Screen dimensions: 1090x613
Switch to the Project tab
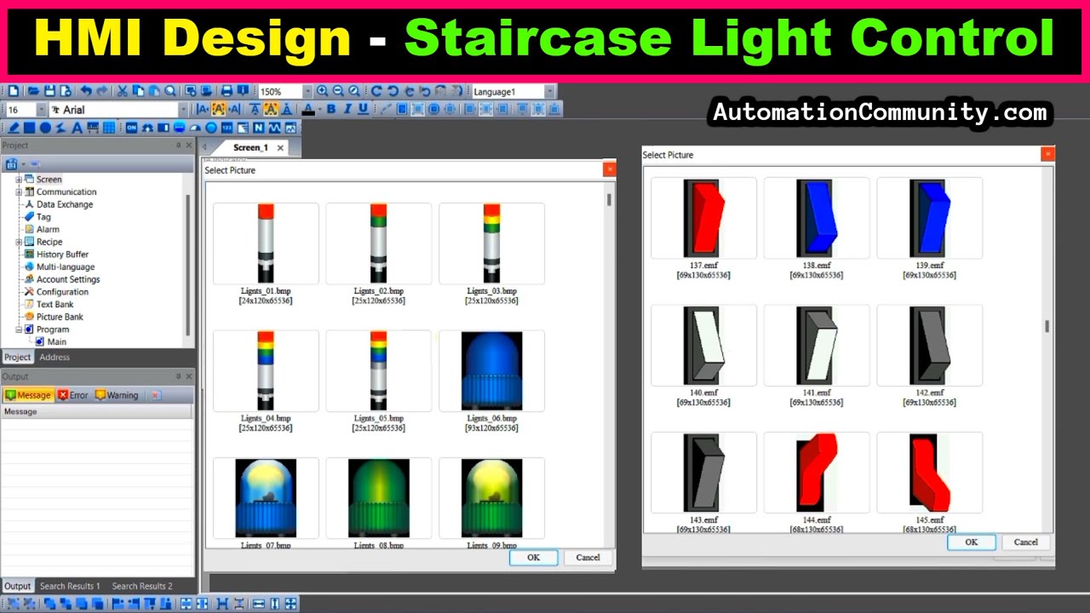point(17,358)
